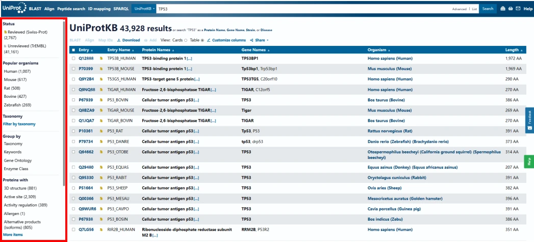Group results by Gene Ontology
Screen dimensions: 534x242
(x=18, y=160)
